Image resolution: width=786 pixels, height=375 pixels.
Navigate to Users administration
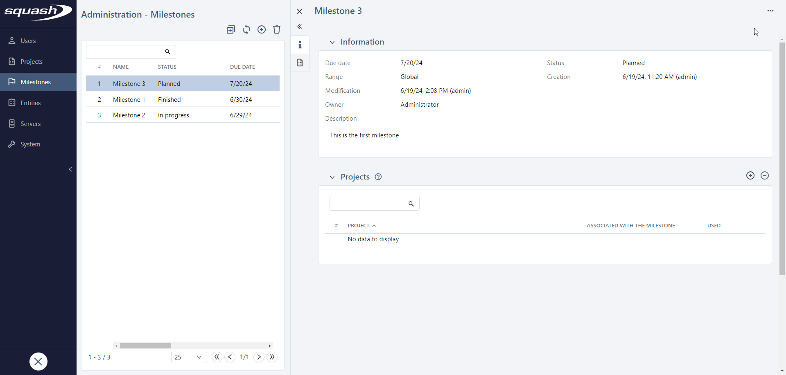click(x=27, y=40)
